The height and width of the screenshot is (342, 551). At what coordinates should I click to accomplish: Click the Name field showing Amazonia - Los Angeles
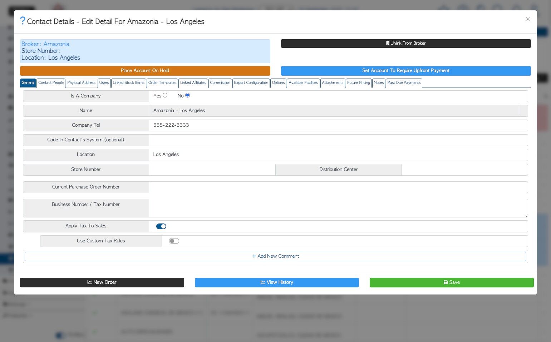tap(334, 111)
